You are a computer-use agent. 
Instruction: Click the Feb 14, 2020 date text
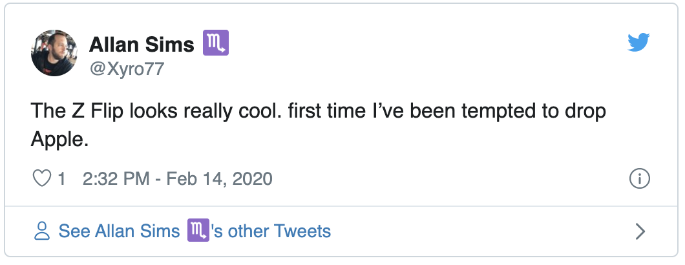coord(218,178)
